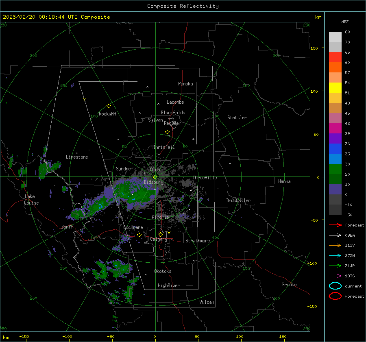The image size is (366, 342).
Task: Click the Cochrane city label
Action: (x=133, y=227)
